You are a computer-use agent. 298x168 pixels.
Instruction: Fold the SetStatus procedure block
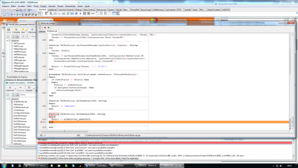pos(48,74)
